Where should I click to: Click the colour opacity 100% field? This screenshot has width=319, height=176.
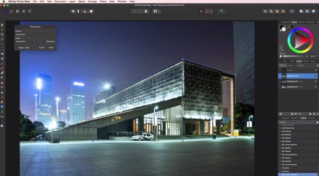point(312,56)
